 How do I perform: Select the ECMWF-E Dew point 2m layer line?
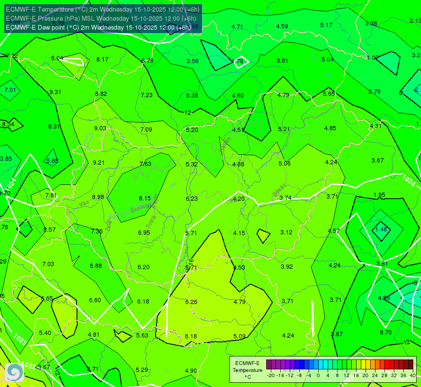pos(98,28)
